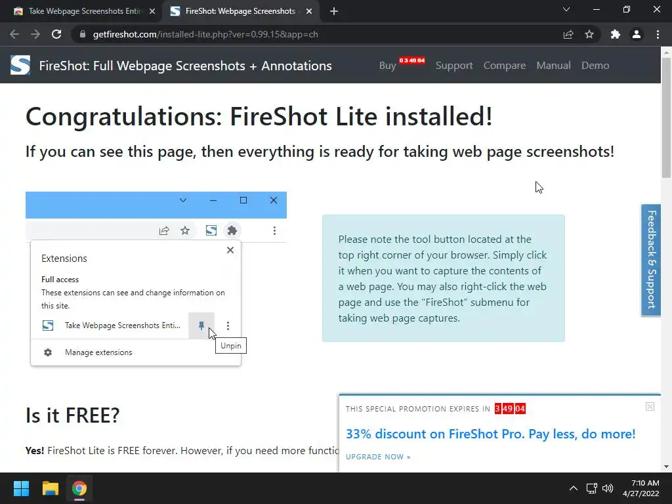Open Chrome's three-dot menu
Screen dimensions: 672x504
(658, 34)
